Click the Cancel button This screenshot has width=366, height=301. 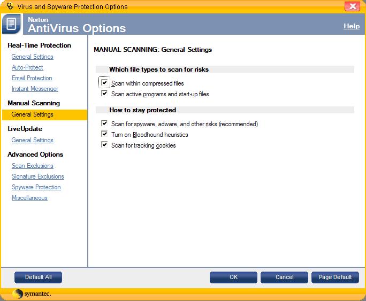284,277
